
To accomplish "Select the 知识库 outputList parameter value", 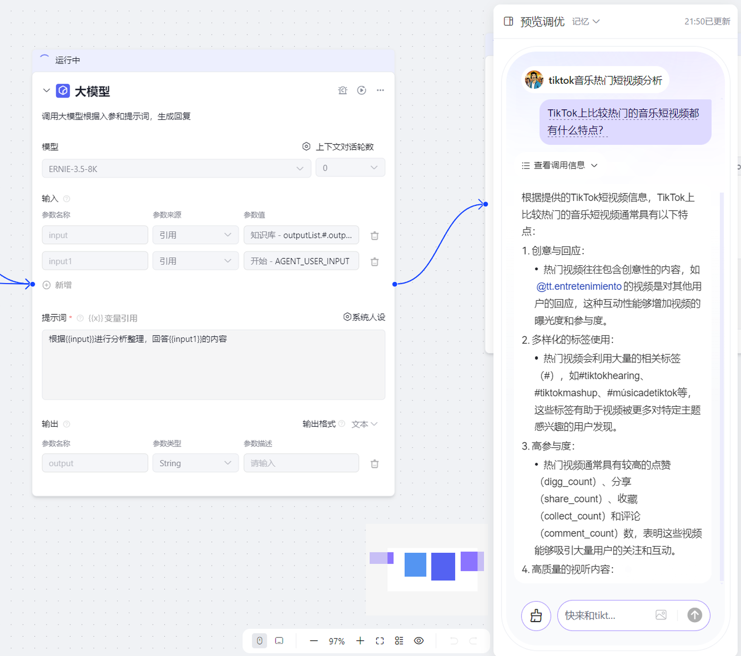I will click(301, 235).
